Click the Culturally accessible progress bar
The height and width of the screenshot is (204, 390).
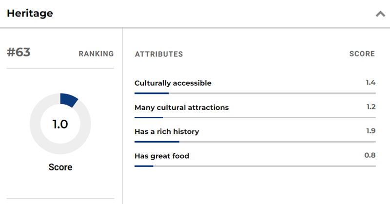click(x=255, y=93)
